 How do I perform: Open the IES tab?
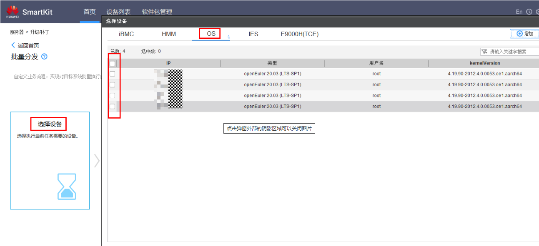(253, 34)
